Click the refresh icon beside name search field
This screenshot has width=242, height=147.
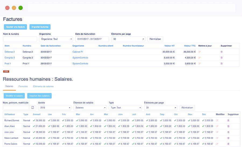click(33, 107)
